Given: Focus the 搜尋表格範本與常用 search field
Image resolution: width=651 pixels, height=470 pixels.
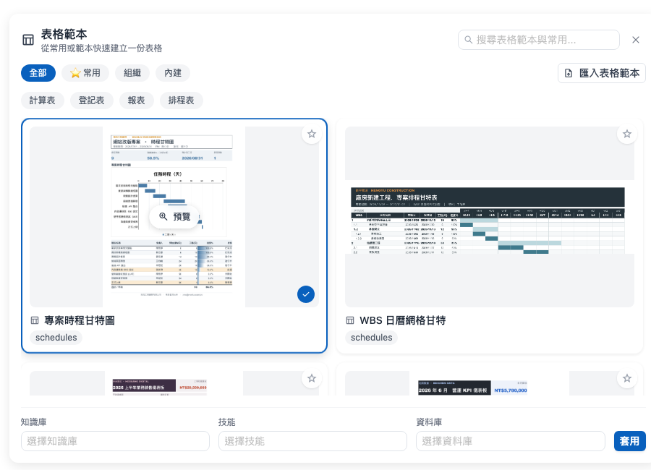Looking at the screenshot, I should 539,40.
